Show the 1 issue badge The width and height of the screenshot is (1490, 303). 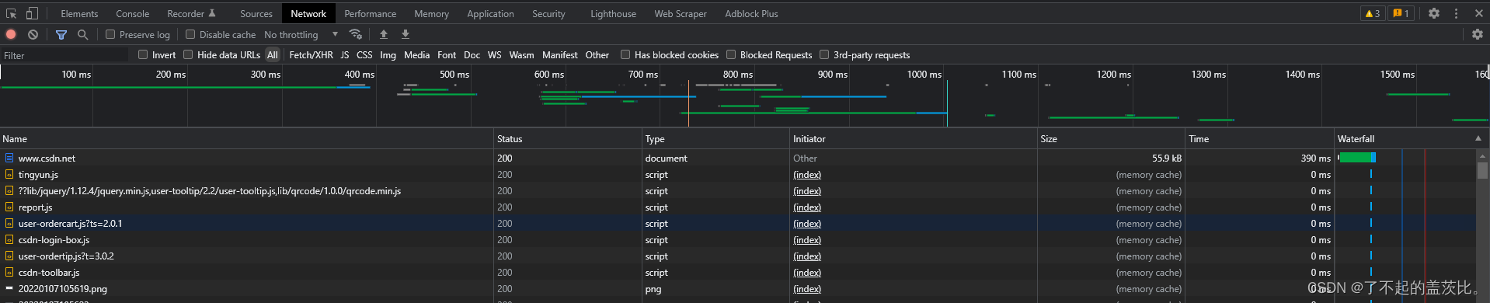[1401, 13]
